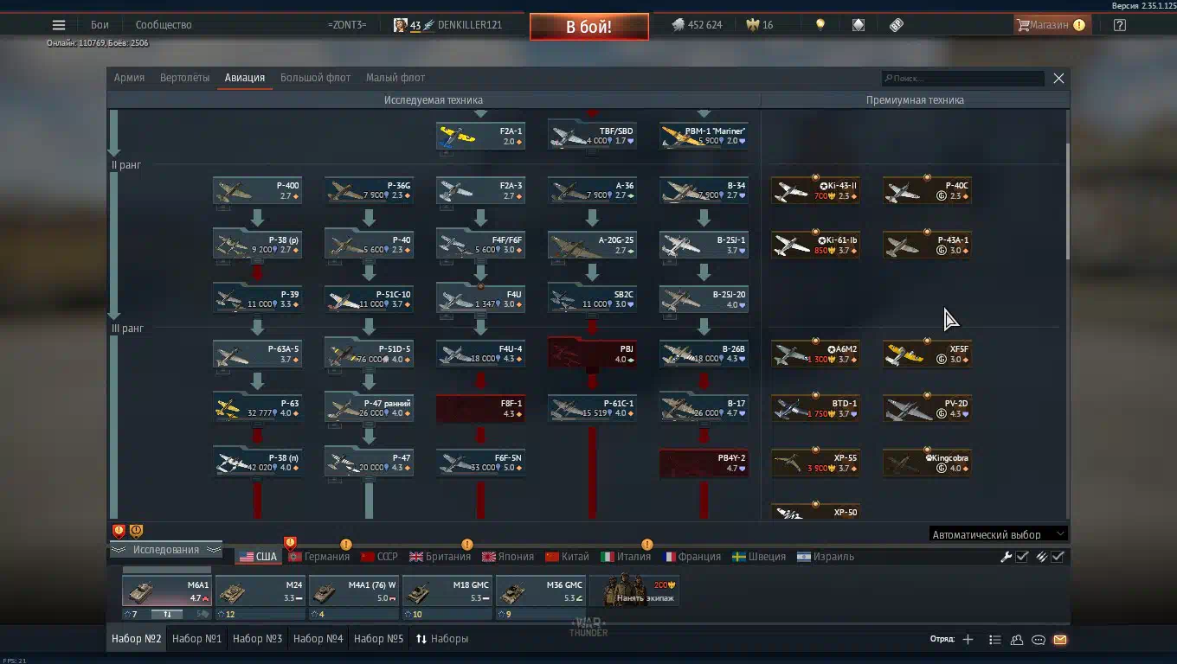1177x664 pixels.
Task: Click the =ZONT3= clan tag
Action: point(347,25)
